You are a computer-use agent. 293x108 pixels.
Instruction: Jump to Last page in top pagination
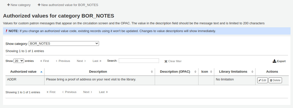point(97,61)
